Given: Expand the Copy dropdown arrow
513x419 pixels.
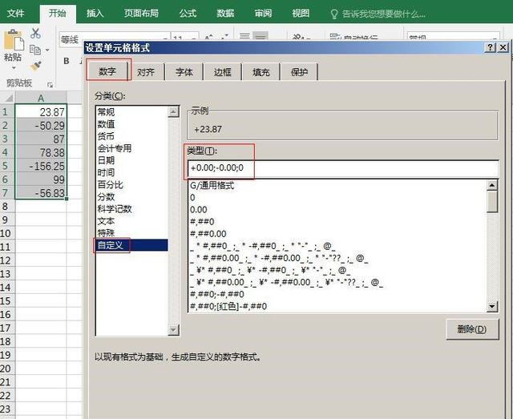Looking at the screenshot, I should [47, 50].
